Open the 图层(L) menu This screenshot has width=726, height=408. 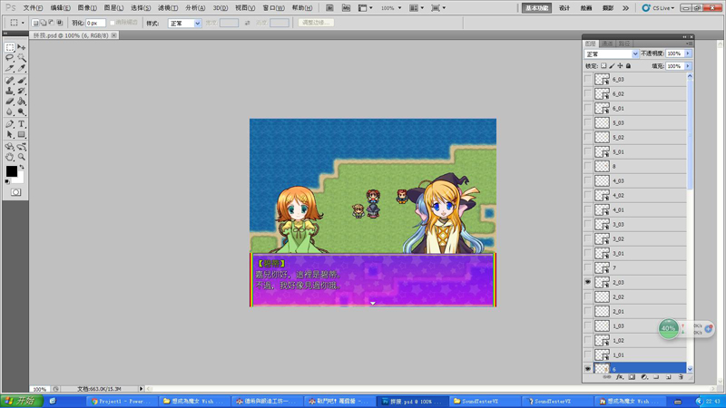[x=113, y=8]
